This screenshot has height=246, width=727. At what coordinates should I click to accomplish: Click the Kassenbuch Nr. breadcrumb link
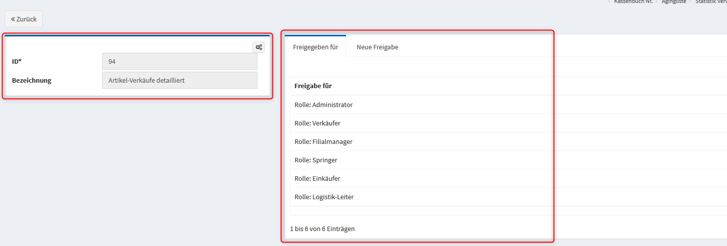[x=633, y=2]
